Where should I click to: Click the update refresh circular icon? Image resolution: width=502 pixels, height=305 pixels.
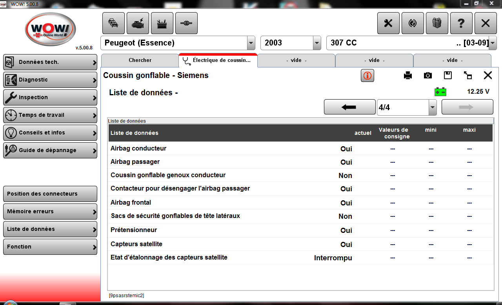click(x=413, y=23)
